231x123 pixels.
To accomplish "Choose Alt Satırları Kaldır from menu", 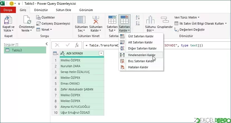I will click(x=141, y=43).
